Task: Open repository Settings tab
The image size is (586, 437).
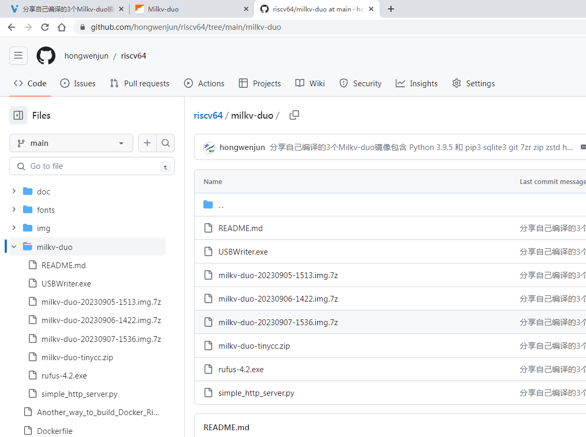Action: [474, 83]
